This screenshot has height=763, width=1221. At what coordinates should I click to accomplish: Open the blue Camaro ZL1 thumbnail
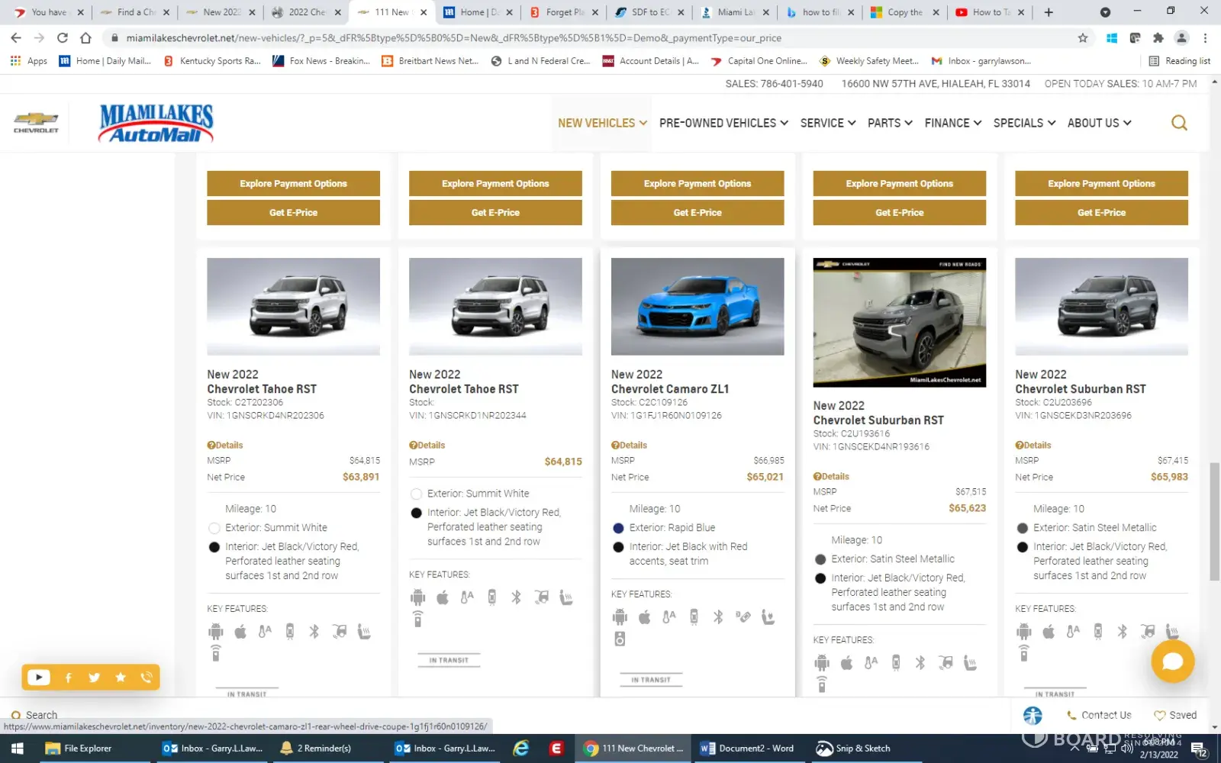(x=697, y=306)
